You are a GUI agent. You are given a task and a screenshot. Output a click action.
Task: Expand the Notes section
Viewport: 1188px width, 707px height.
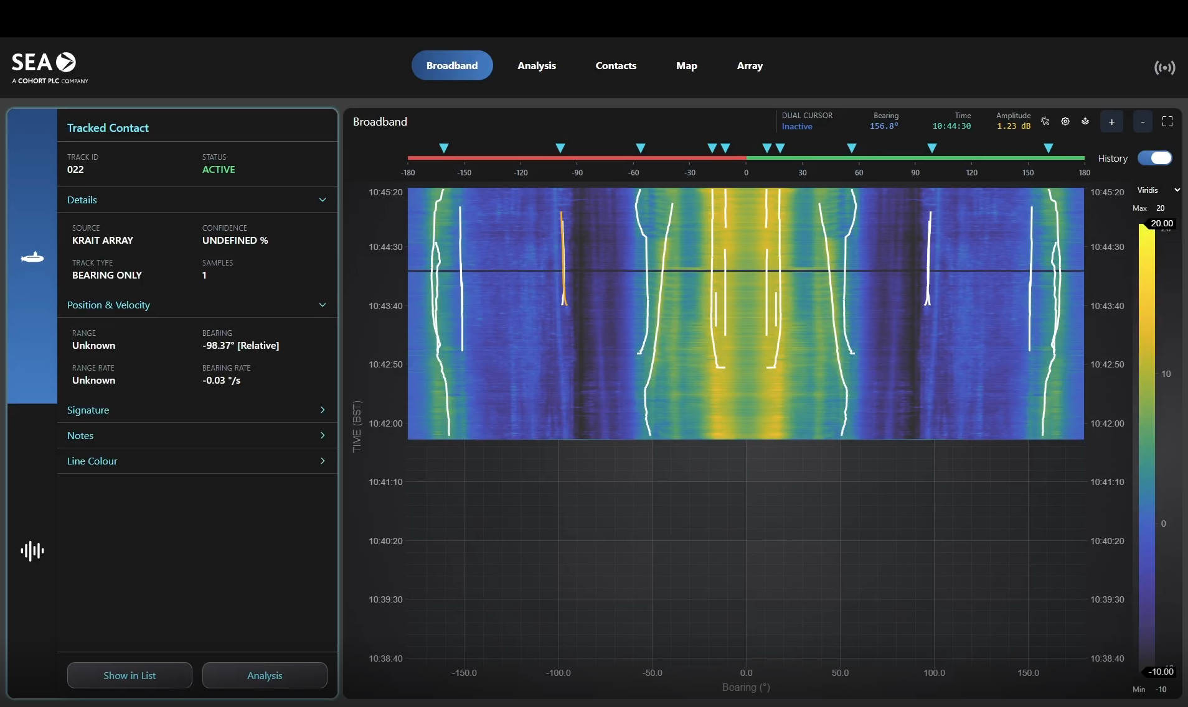[322, 435]
